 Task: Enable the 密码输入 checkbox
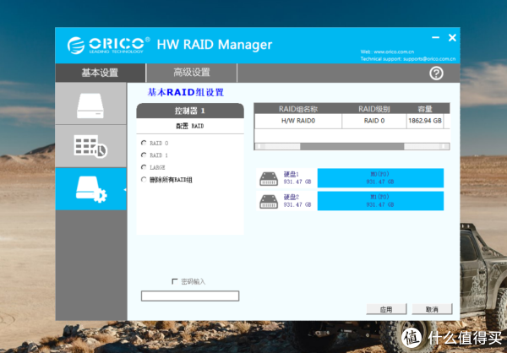tap(175, 281)
